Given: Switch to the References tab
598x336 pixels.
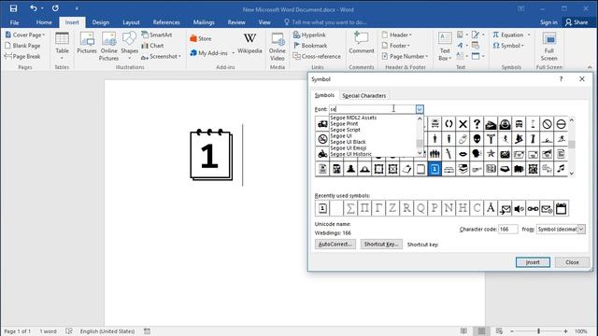Looking at the screenshot, I should (166, 22).
